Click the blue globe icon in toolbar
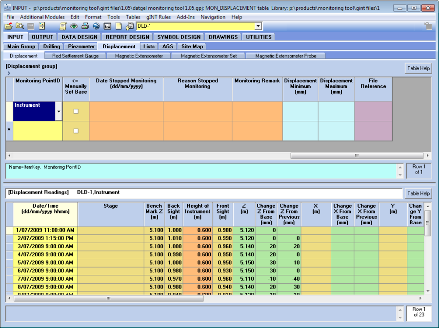This screenshot has height=328, width=439. [96, 26]
